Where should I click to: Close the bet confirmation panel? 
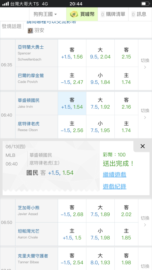[143, 146]
